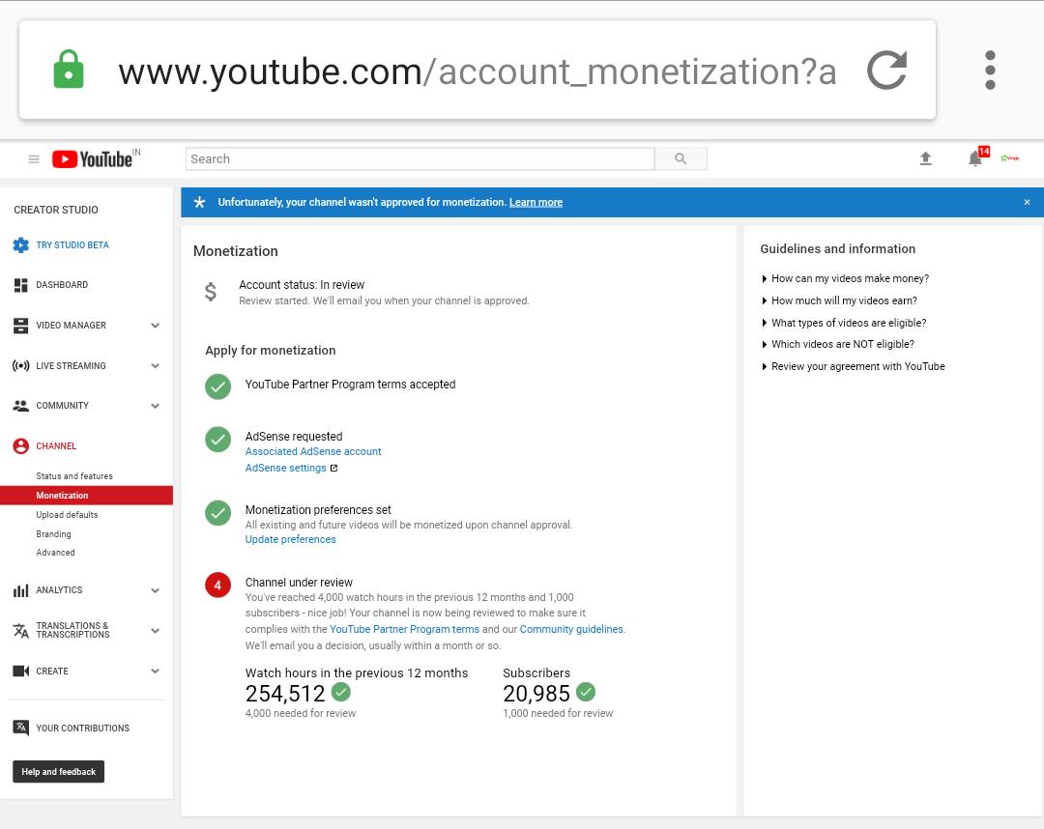This screenshot has width=1044, height=829.
Task: Expand 'Which videos are NOT eligible?'
Action: click(837, 344)
